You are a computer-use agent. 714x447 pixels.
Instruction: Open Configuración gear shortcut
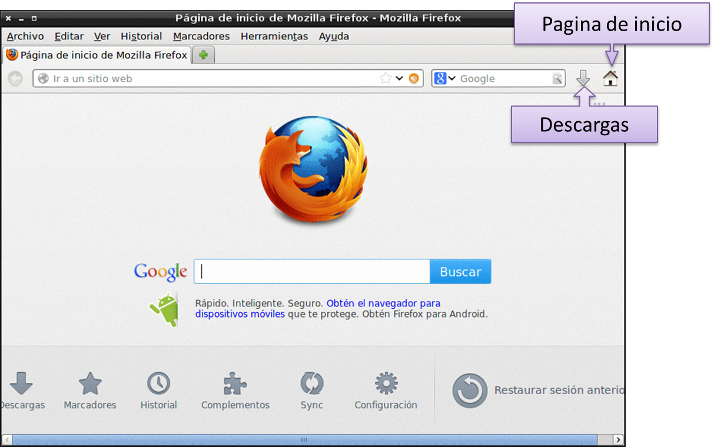tap(386, 391)
